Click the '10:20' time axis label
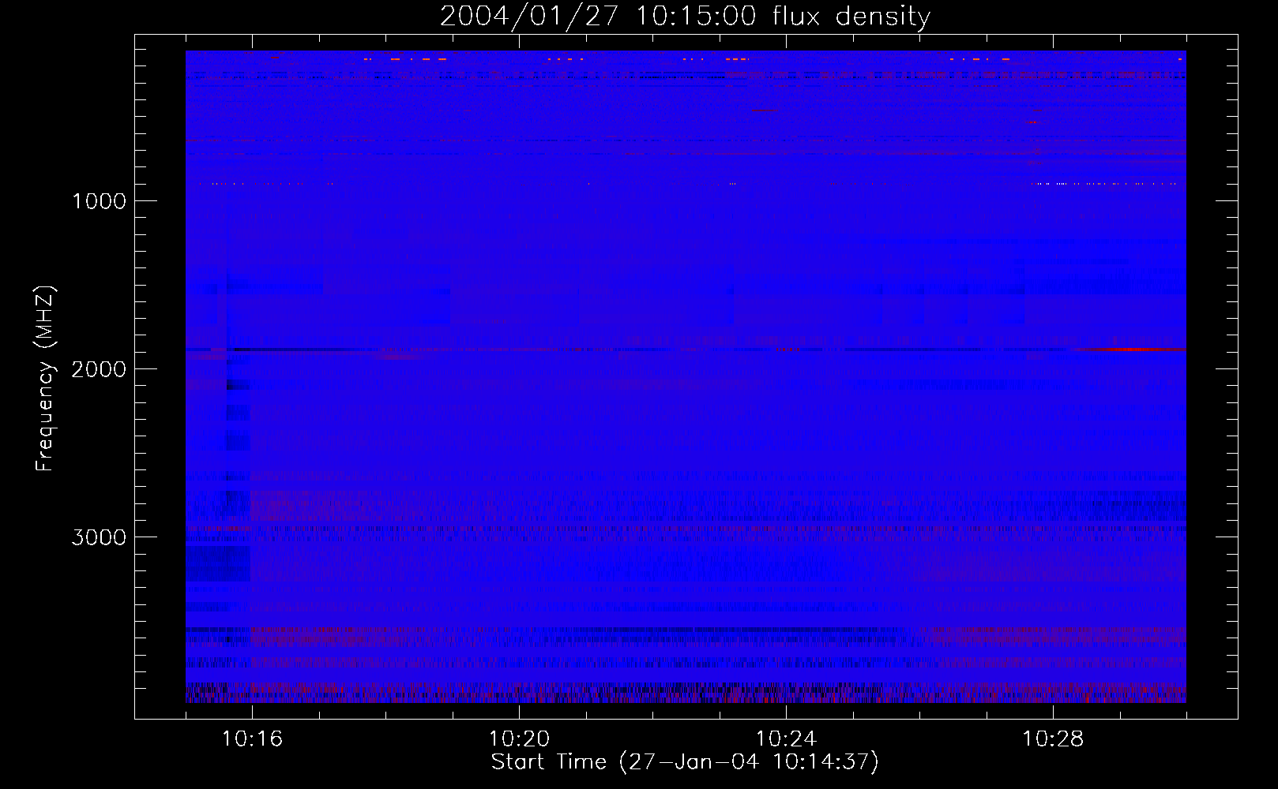 pos(519,739)
